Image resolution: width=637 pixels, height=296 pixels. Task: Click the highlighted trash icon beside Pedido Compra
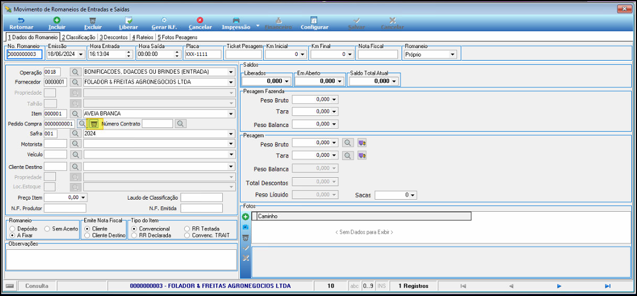pyautogui.click(x=94, y=123)
